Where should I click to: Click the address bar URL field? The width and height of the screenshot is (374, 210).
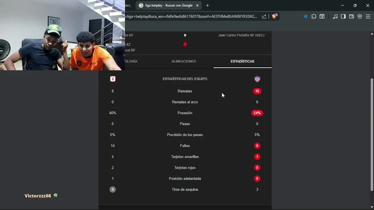coord(191,16)
